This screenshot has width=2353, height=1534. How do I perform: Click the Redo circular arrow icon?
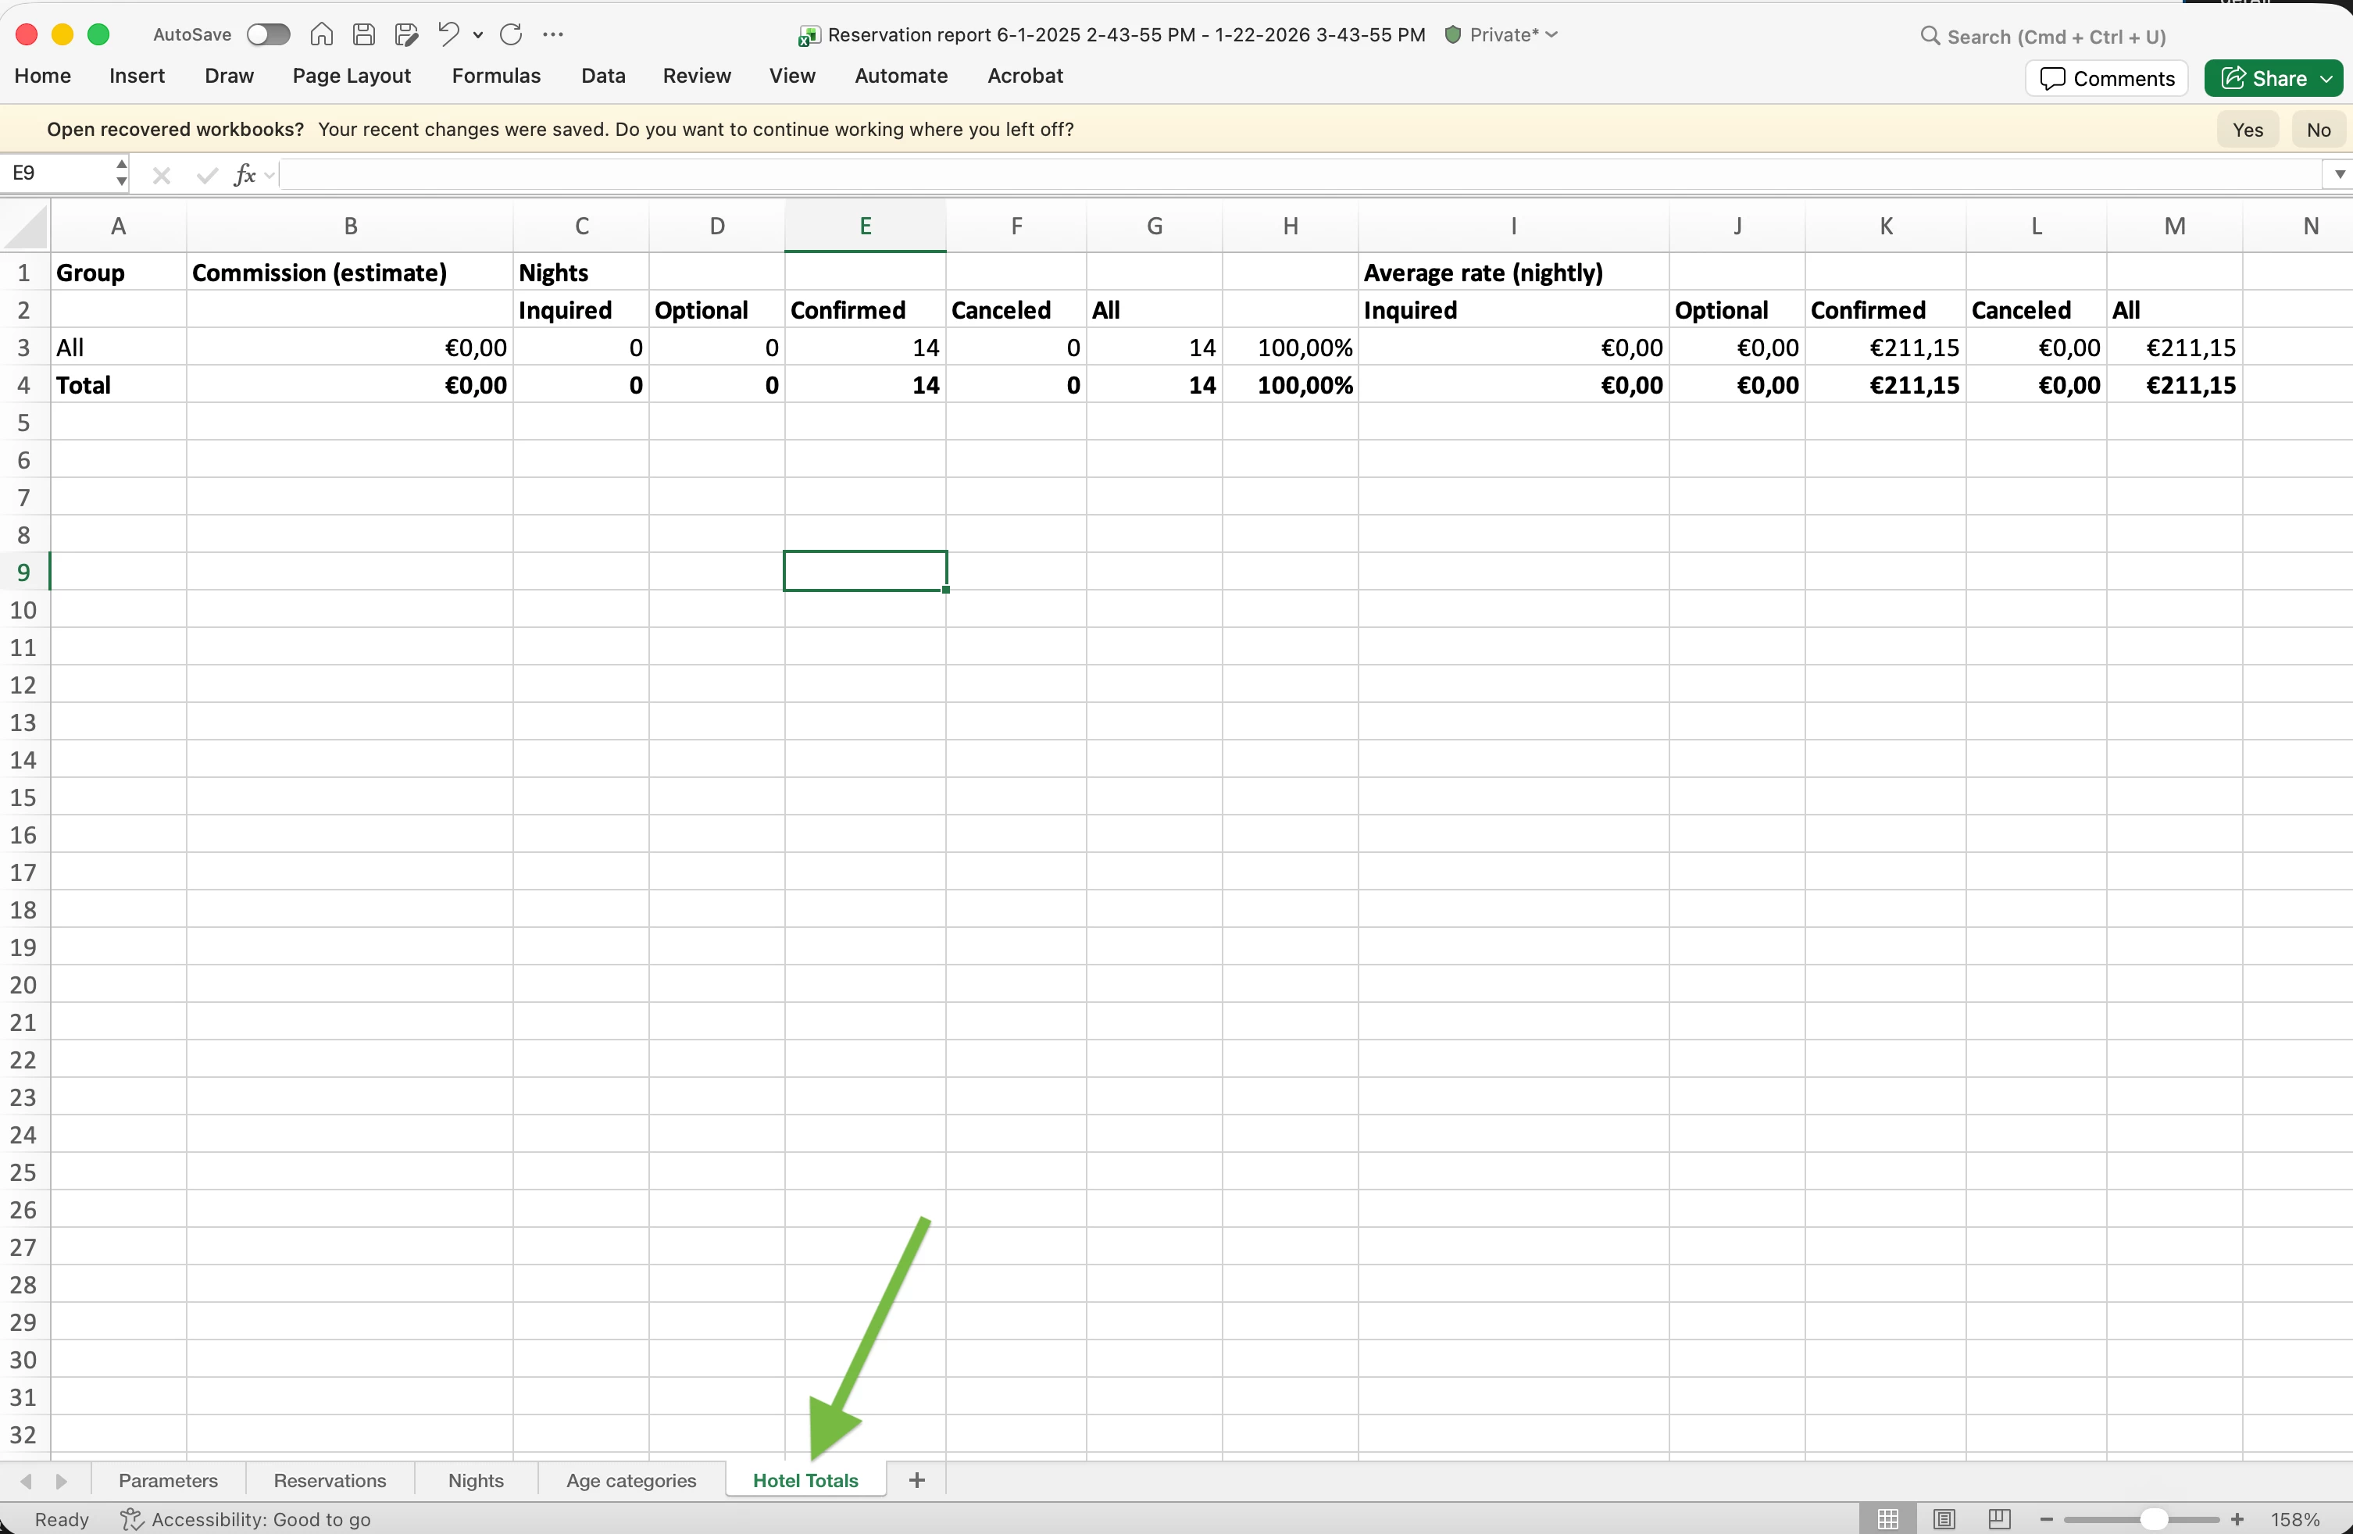(511, 34)
